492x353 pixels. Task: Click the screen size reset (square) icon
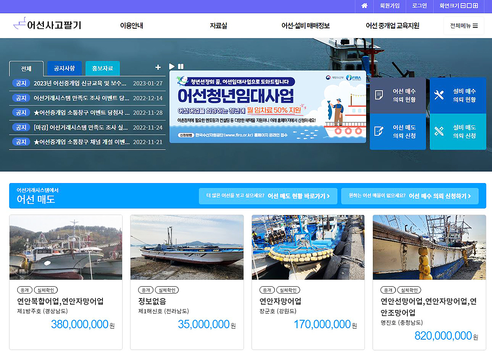tap(469, 6)
